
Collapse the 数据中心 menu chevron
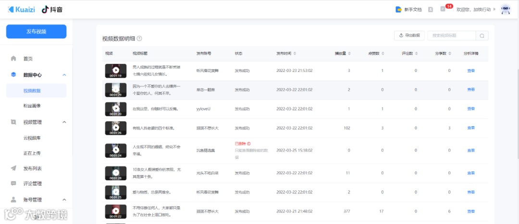pyautogui.click(x=64, y=75)
